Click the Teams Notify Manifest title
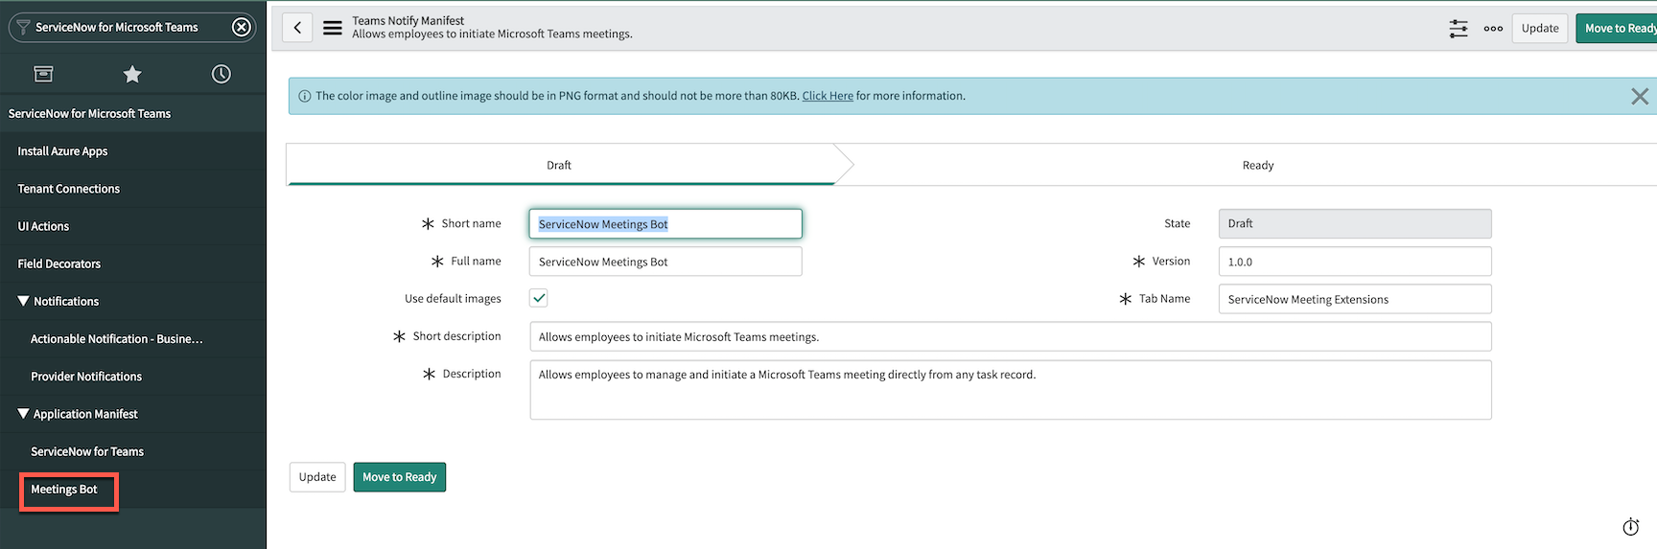The height and width of the screenshot is (549, 1657). coord(408,20)
